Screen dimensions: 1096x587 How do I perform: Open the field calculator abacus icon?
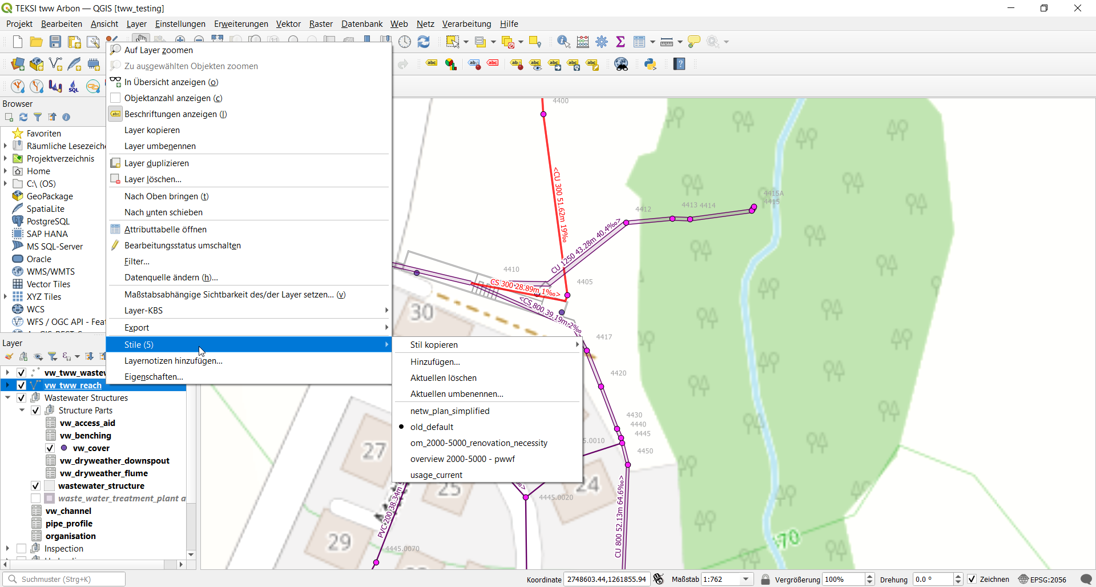click(x=583, y=42)
